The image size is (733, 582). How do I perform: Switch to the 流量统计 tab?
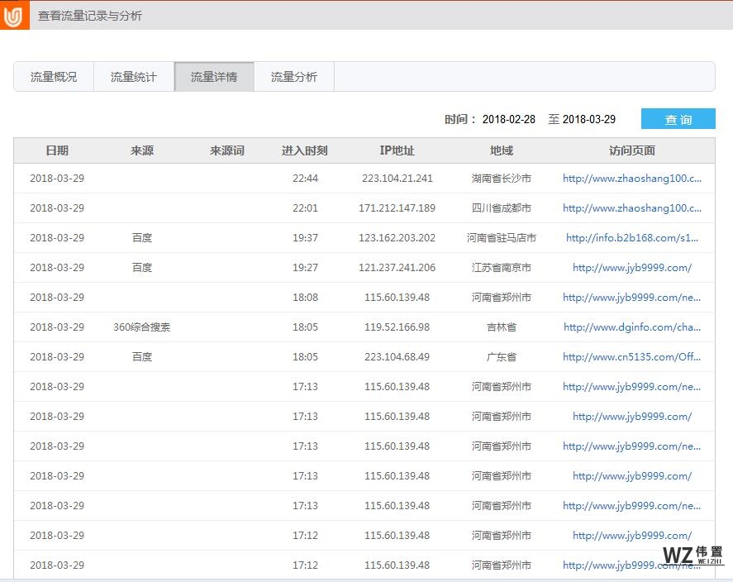pyautogui.click(x=134, y=76)
